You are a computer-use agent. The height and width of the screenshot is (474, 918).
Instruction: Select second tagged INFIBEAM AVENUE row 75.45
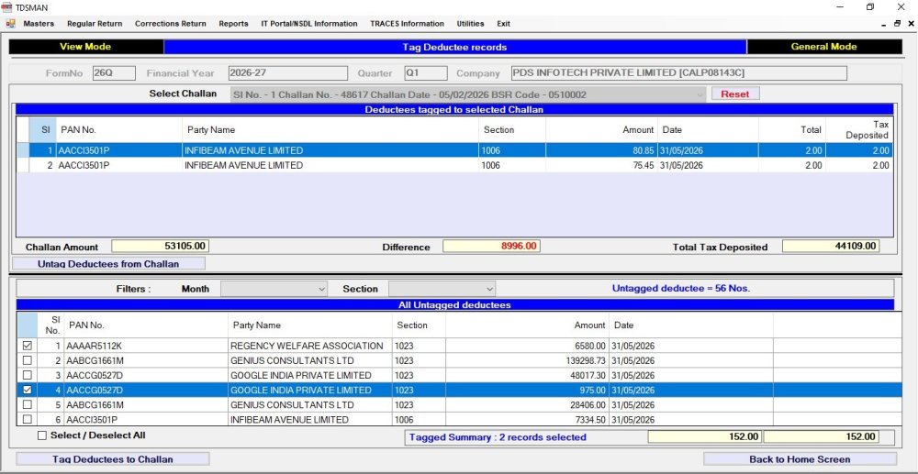point(455,165)
